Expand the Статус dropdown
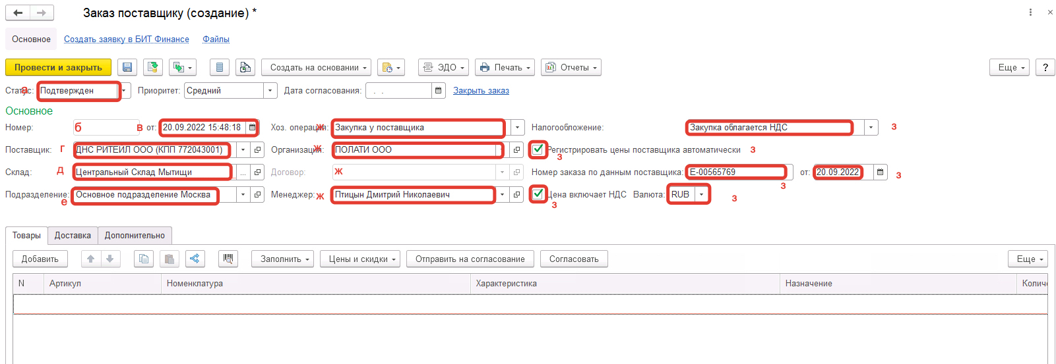The height and width of the screenshot is (364, 1056). tap(125, 91)
